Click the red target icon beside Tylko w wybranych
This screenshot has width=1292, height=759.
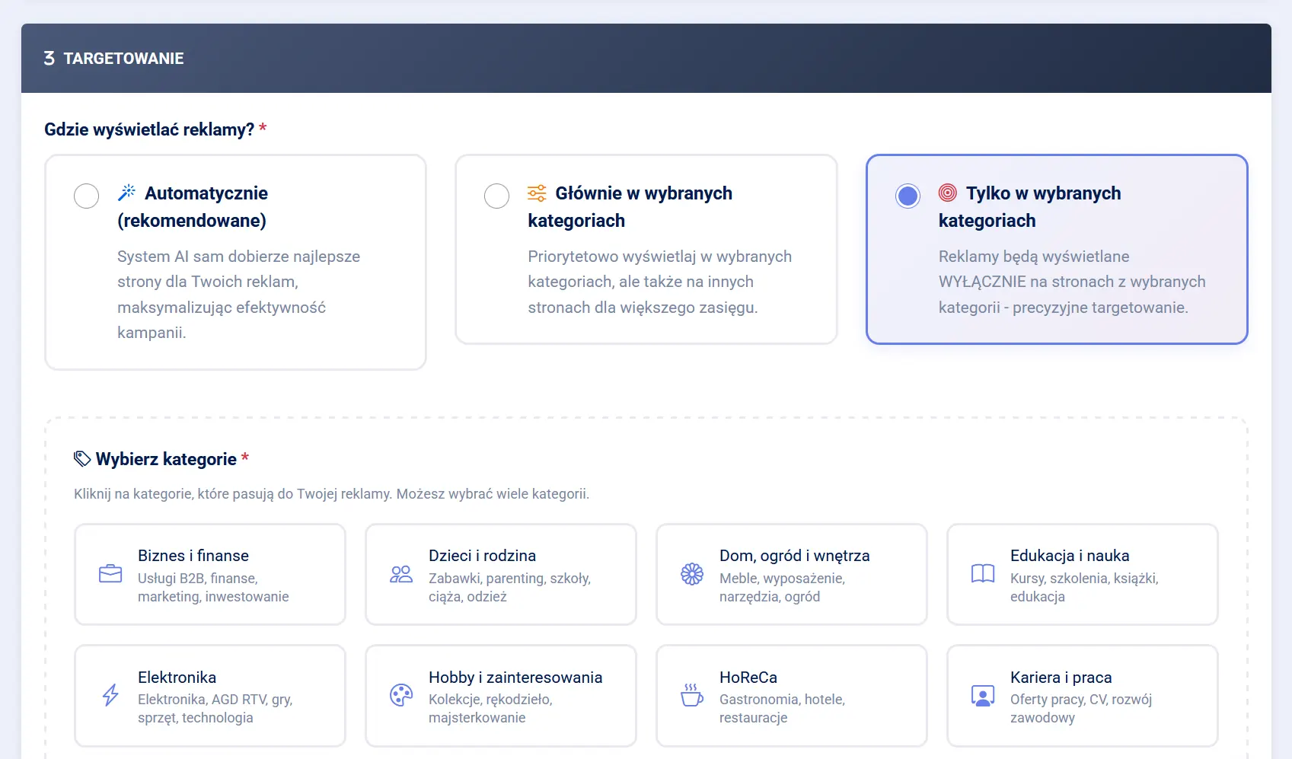(948, 193)
